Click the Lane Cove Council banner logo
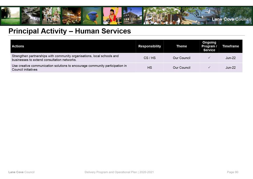Viewport: 253px width, 179px height. coord(231,19)
